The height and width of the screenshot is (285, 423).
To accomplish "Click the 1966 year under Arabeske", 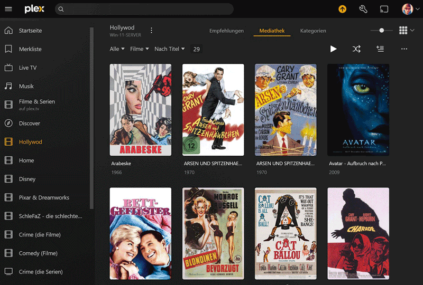I will (x=116, y=172).
